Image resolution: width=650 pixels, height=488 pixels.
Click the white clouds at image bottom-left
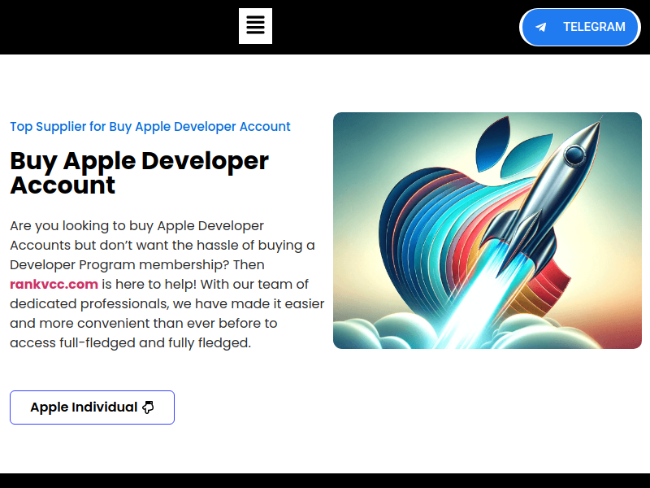366,332
